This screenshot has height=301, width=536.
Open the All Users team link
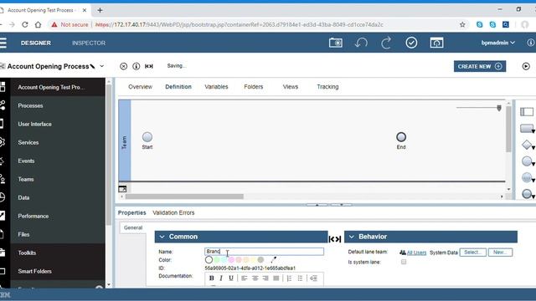416,253
